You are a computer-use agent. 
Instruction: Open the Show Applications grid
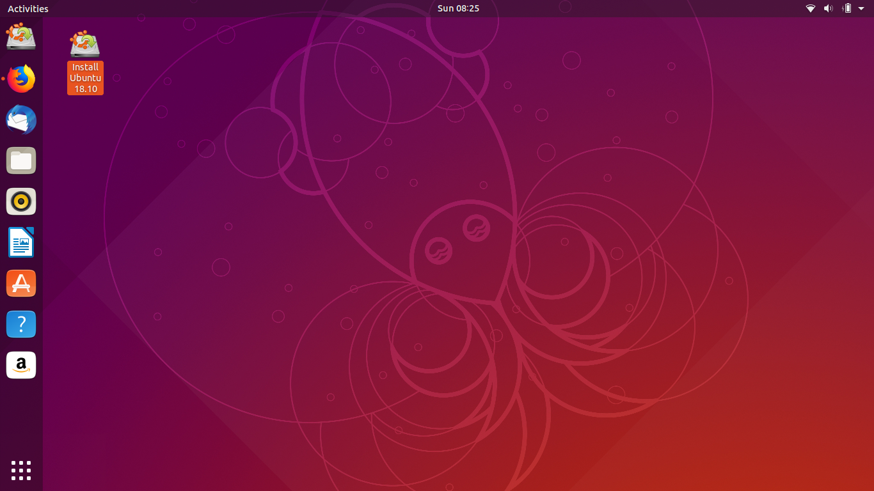21,471
